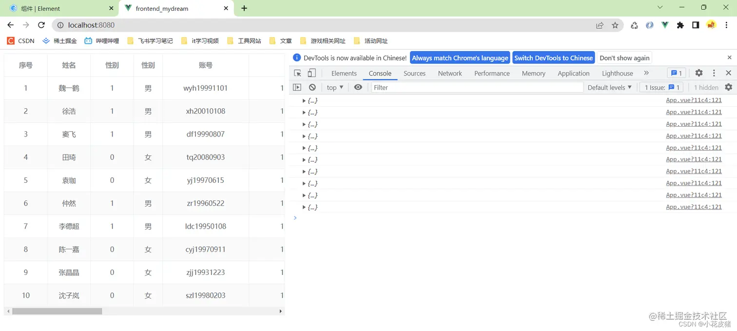Viewport: 737px width, 331px height.
Task: Open the 哔哩哔哩 bookmark
Action: (x=101, y=41)
